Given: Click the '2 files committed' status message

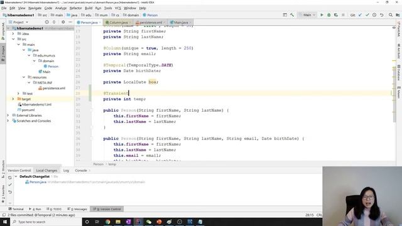Looking at the screenshot, I should pyautogui.click(x=41, y=215).
